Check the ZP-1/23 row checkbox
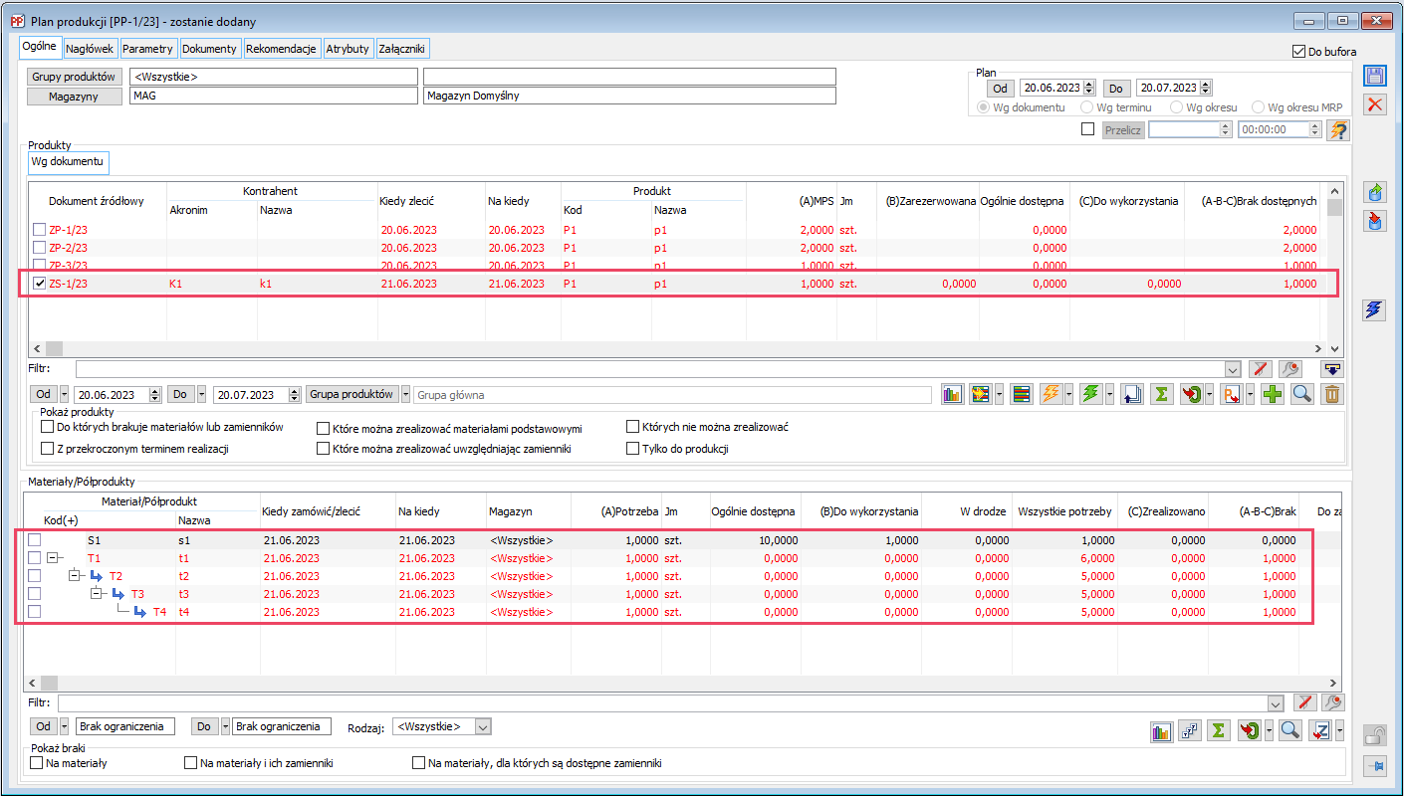Image resolution: width=1404 pixels, height=796 pixels. click(40, 230)
